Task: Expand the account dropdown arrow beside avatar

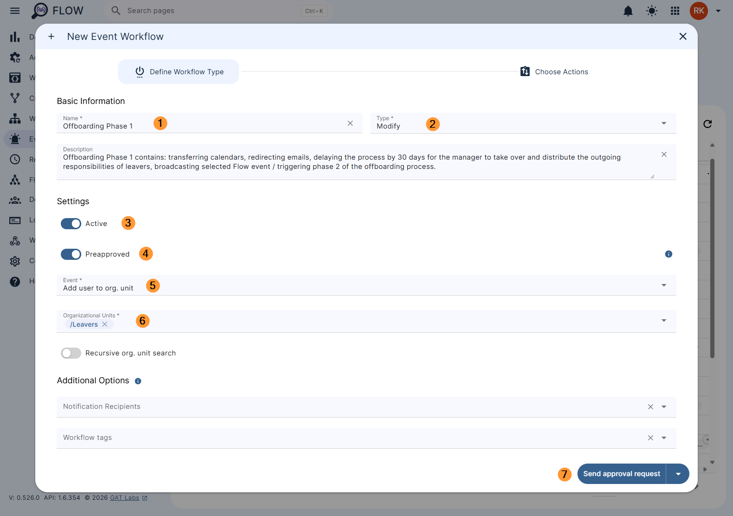Action: (x=718, y=11)
